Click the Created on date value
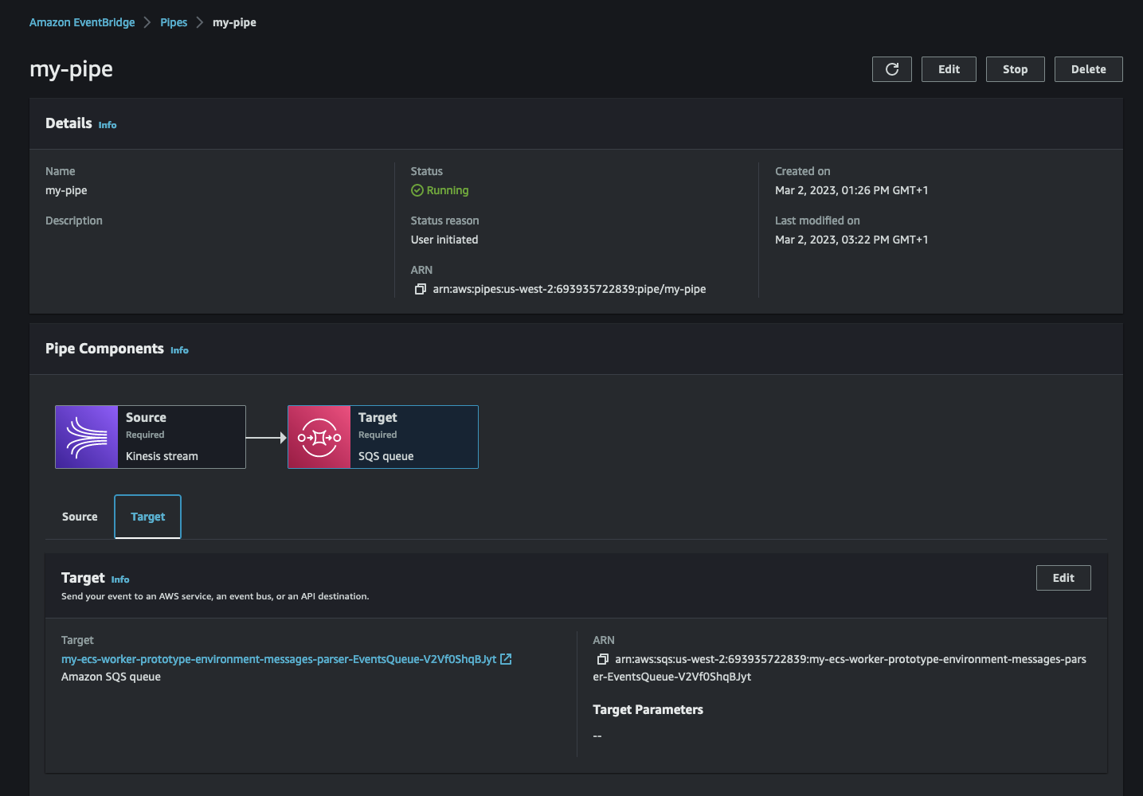 851,190
